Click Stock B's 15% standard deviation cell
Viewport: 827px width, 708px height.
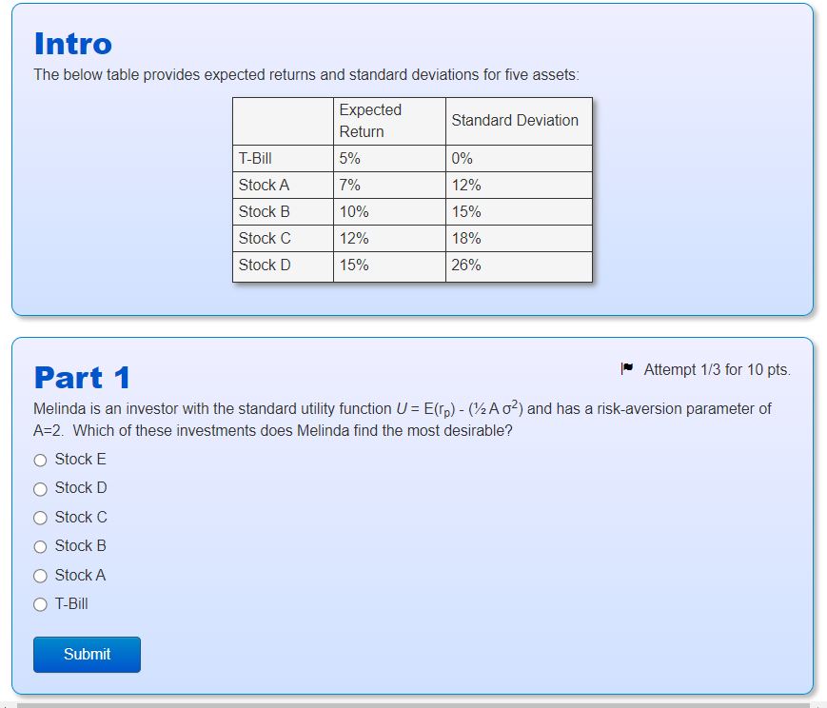pyautogui.click(x=519, y=211)
